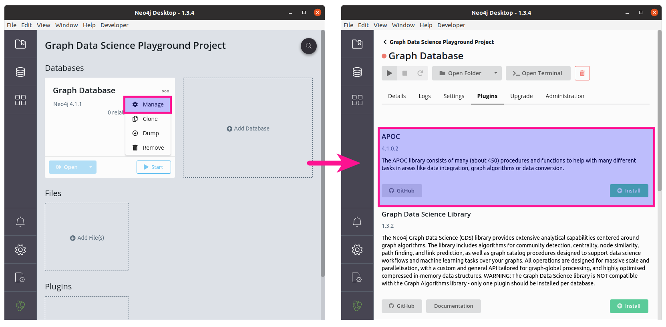Open the Graph Data Science Library GitHub link
Image resolution: width=666 pixels, height=327 pixels.
point(402,306)
